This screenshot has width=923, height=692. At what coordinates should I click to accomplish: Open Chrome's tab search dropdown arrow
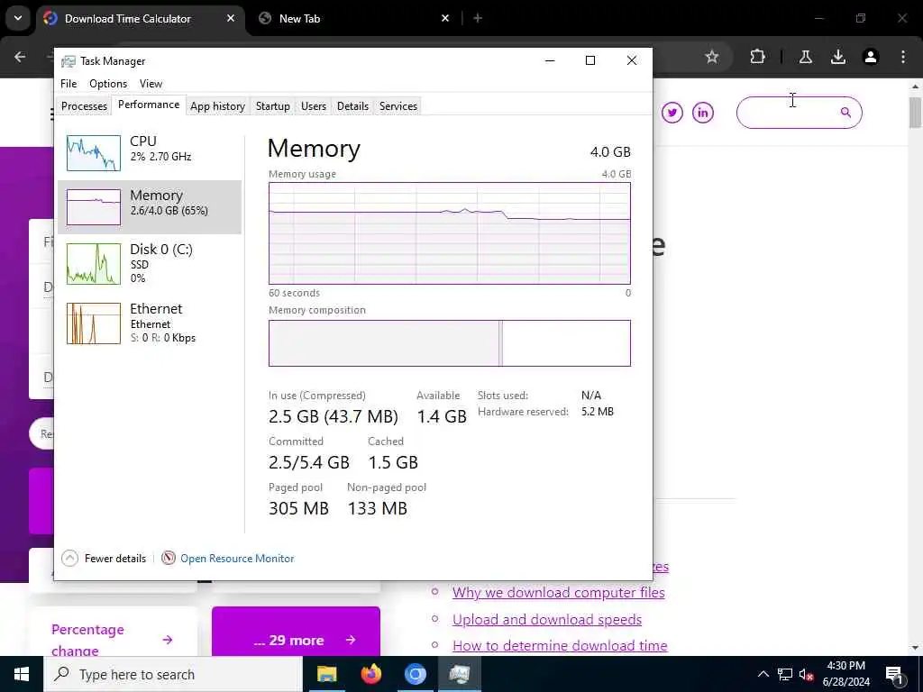pos(18,18)
